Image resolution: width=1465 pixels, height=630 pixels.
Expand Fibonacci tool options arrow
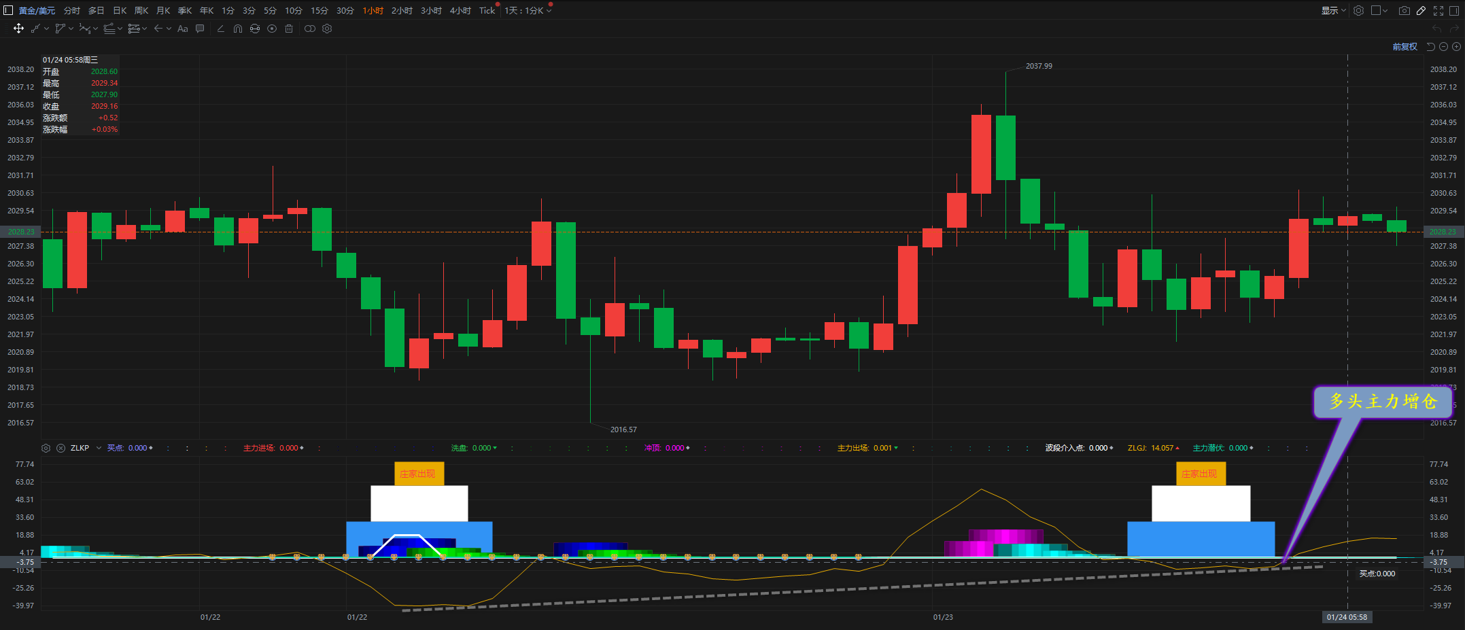pyautogui.click(x=144, y=29)
